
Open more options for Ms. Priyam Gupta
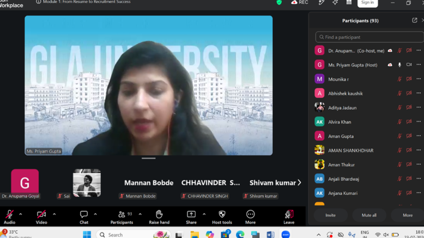(418, 65)
